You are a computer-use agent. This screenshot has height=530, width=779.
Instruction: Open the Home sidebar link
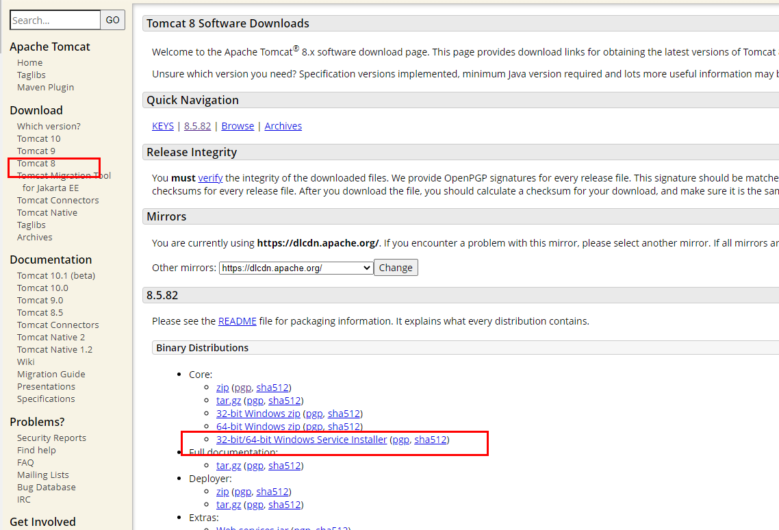(30, 62)
